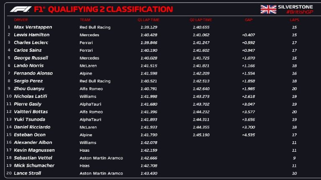The height and width of the screenshot is (180, 321).
Task: Sort by the Q1 Lap Time header
Action: (x=148, y=20)
